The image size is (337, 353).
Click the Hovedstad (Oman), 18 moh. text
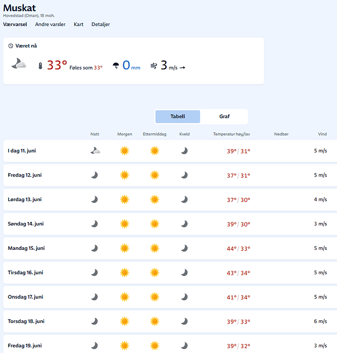[x=29, y=16]
